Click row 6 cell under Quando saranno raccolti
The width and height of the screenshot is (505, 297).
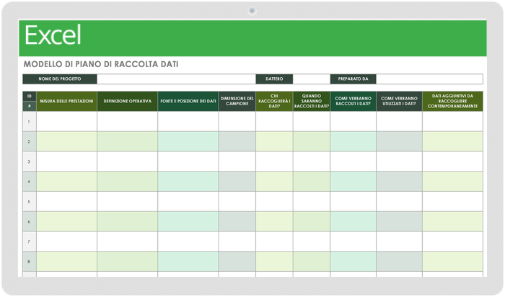[312, 221]
